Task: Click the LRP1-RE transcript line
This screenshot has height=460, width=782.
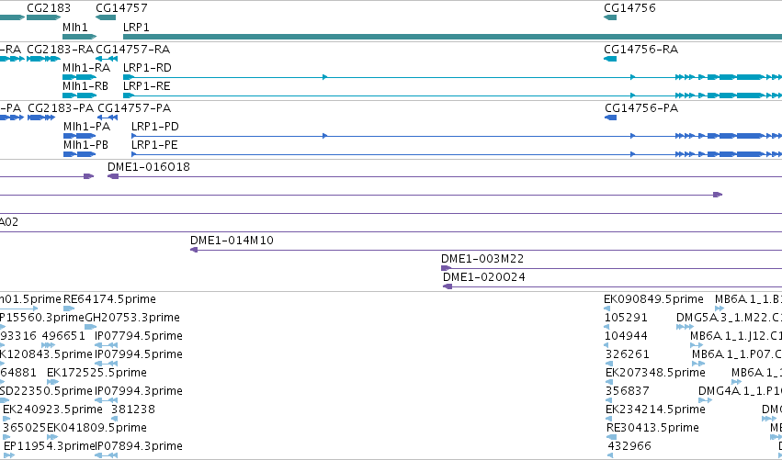Action: [452, 95]
